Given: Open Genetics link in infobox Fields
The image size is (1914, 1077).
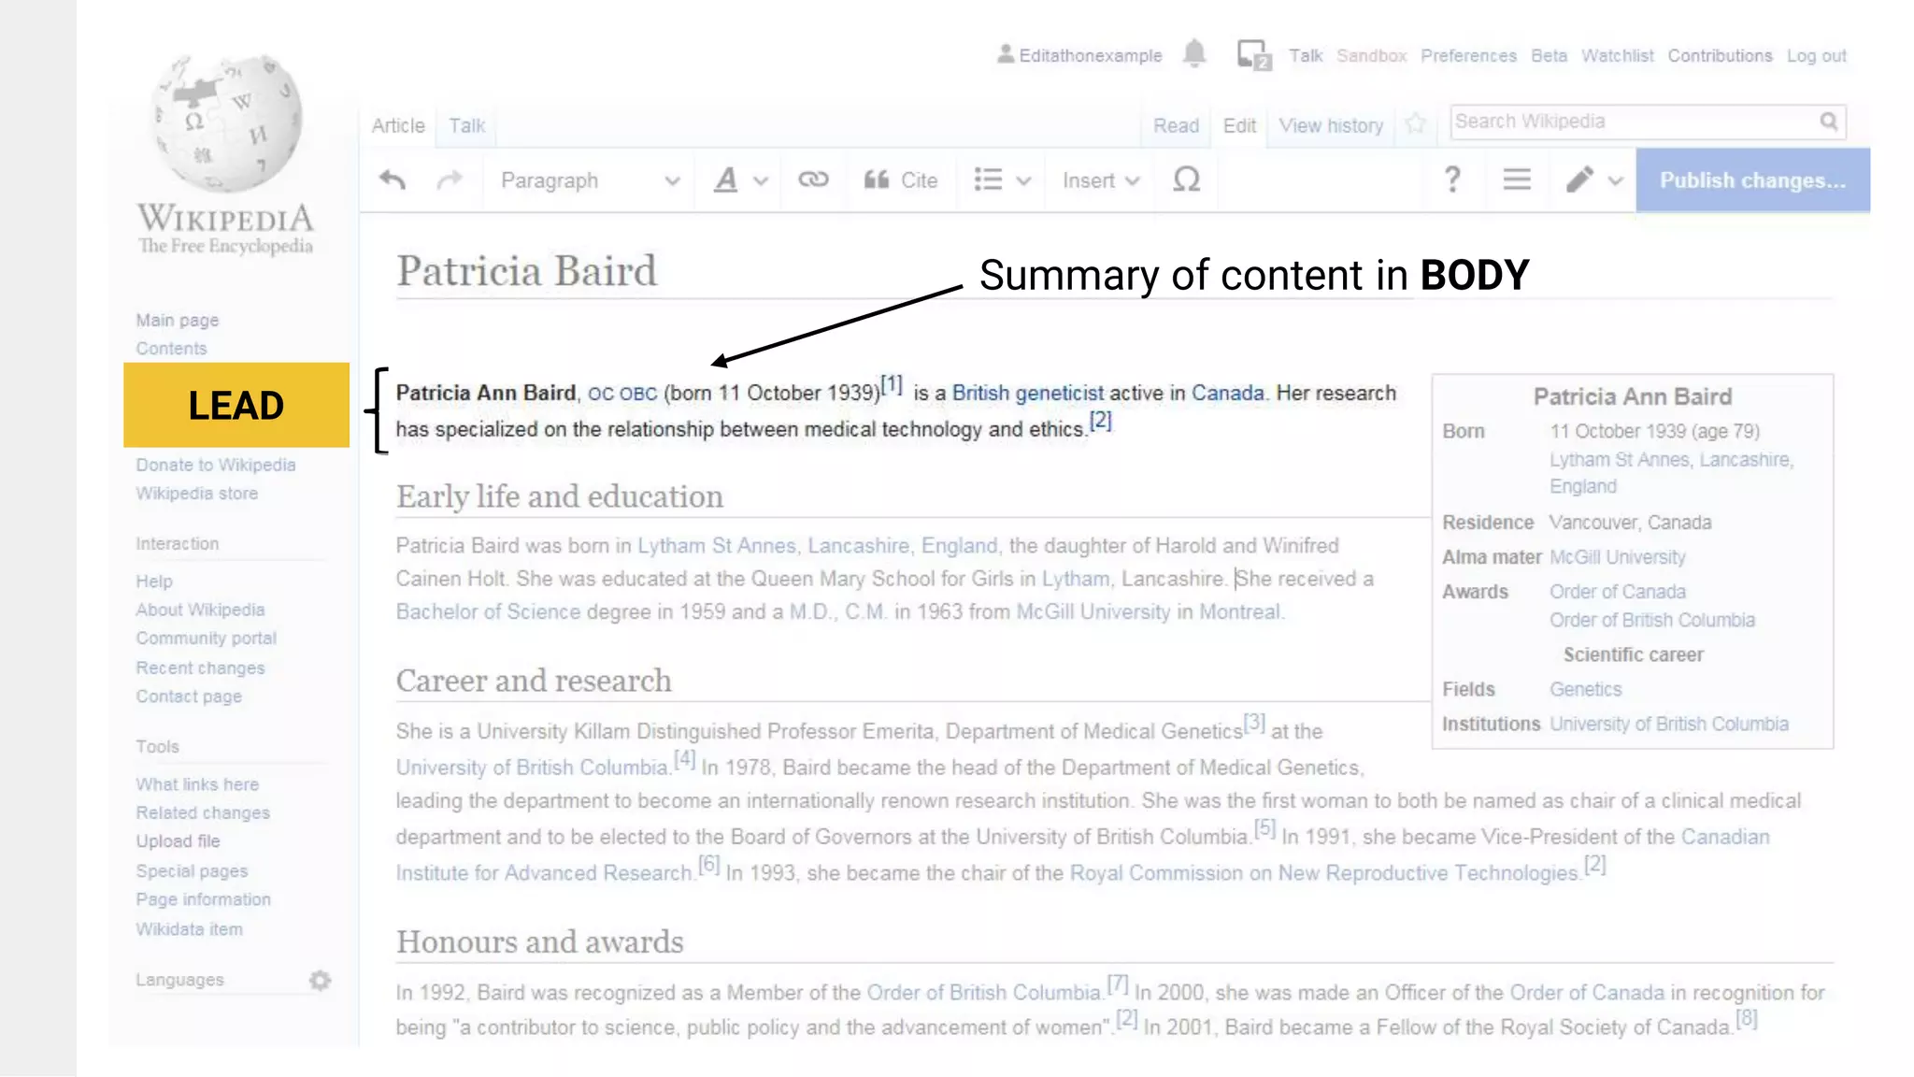Looking at the screenshot, I should click(1585, 689).
